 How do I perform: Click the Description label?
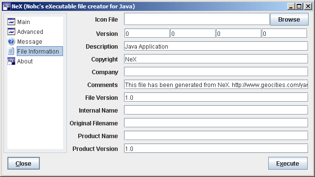pyautogui.click(x=102, y=47)
